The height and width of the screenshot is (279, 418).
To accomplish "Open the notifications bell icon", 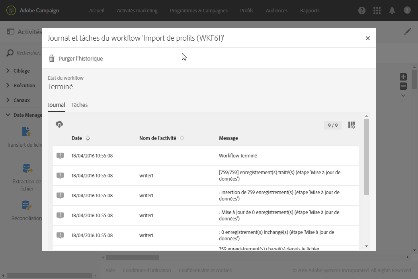I will coord(392,10).
